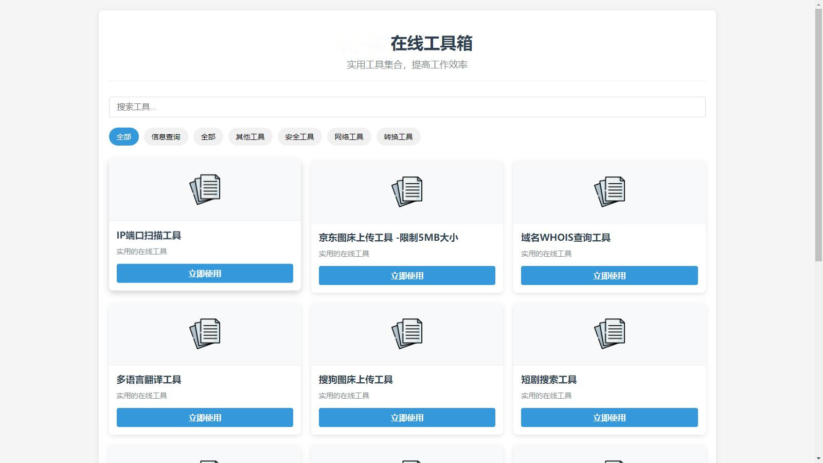Open 短剧搜索工具 via 立即使用 button
The height and width of the screenshot is (463, 823).
click(x=609, y=417)
